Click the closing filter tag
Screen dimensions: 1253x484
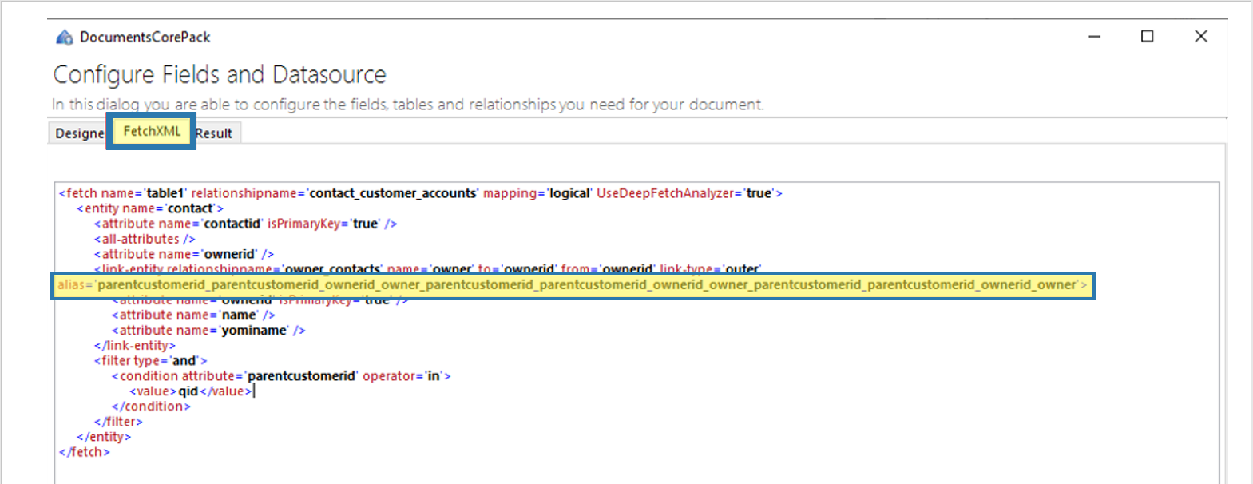(118, 422)
